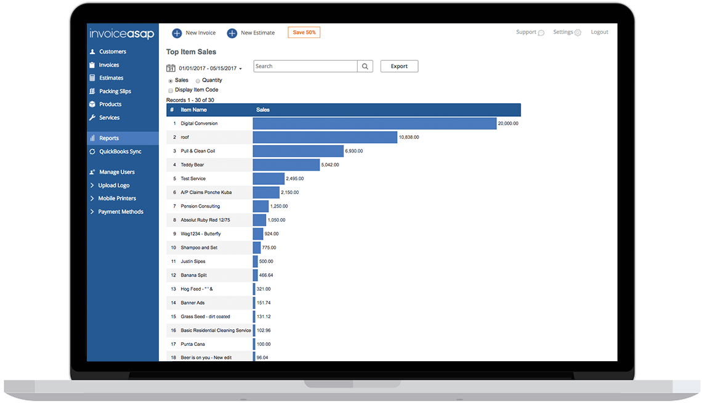
Task: Click the Digital Conversion sales bar
Action: (375, 123)
